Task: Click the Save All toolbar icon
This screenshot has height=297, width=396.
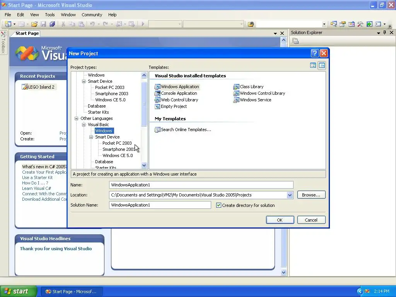Action: coord(52,24)
